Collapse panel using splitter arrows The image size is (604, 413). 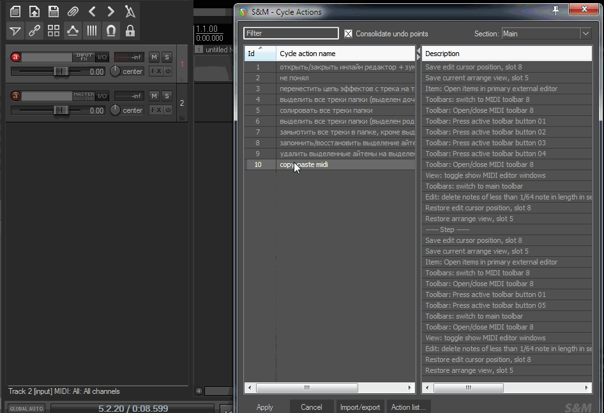[x=418, y=54]
